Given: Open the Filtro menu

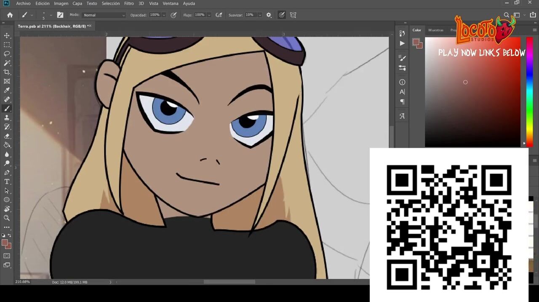Looking at the screenshot, I should pos(129,3).
